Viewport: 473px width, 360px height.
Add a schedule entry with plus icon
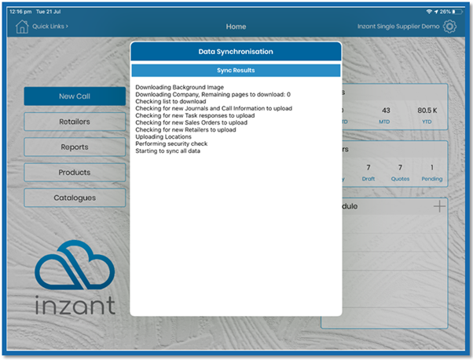tap(439, 206)
